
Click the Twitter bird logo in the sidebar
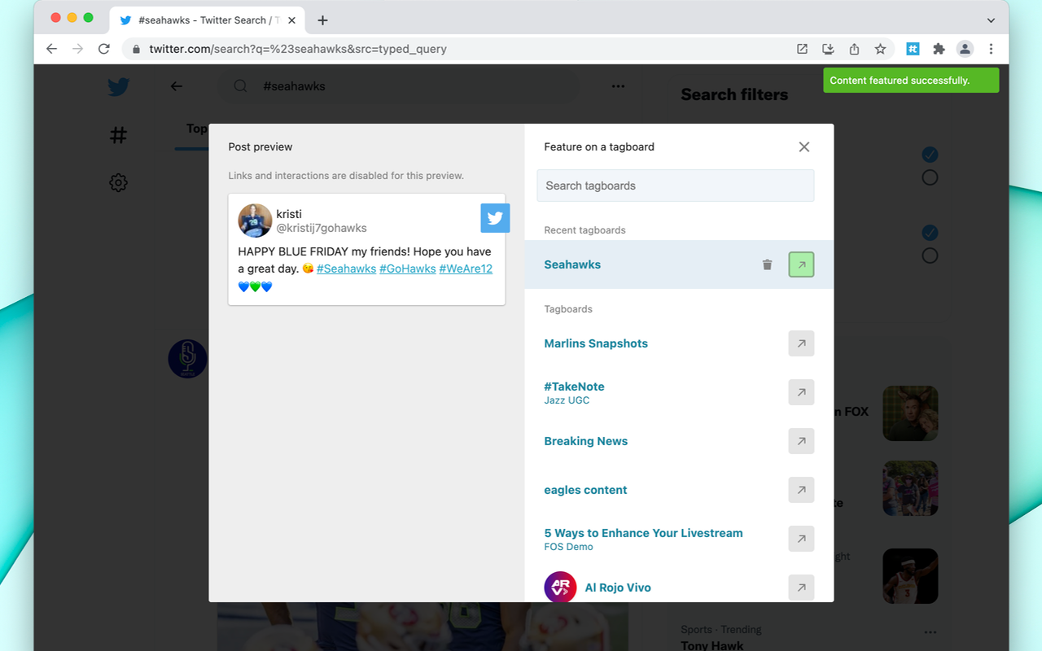click(118, 86)
